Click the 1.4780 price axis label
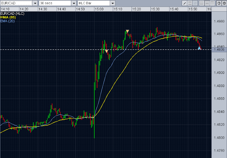227x158 pixels. click(219, 151)
